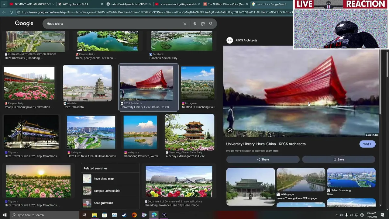Click the Windows search box Type here to search
389x219 pixels.
tap(44, 215)
